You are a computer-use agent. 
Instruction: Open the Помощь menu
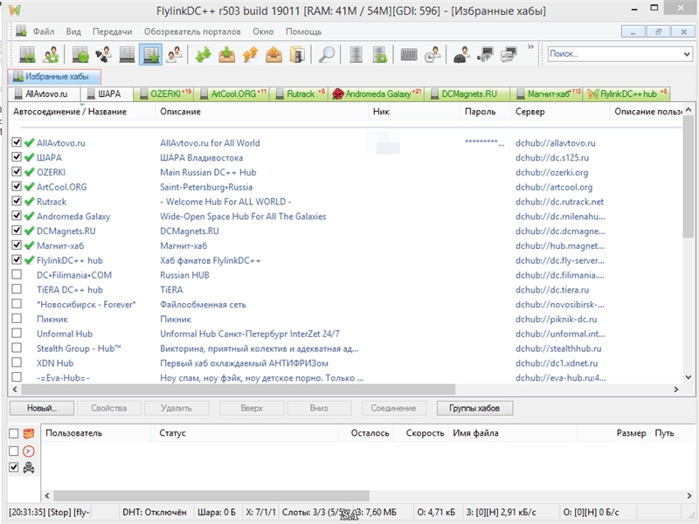(x=303, y=31)
